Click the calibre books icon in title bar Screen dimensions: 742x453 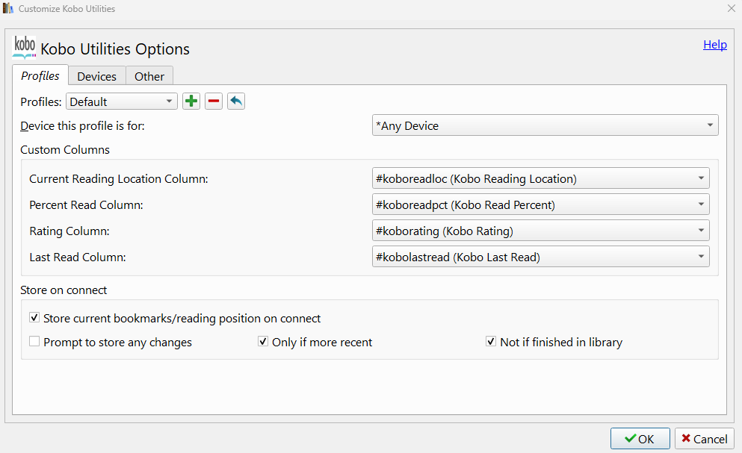(x=8, y=9)
